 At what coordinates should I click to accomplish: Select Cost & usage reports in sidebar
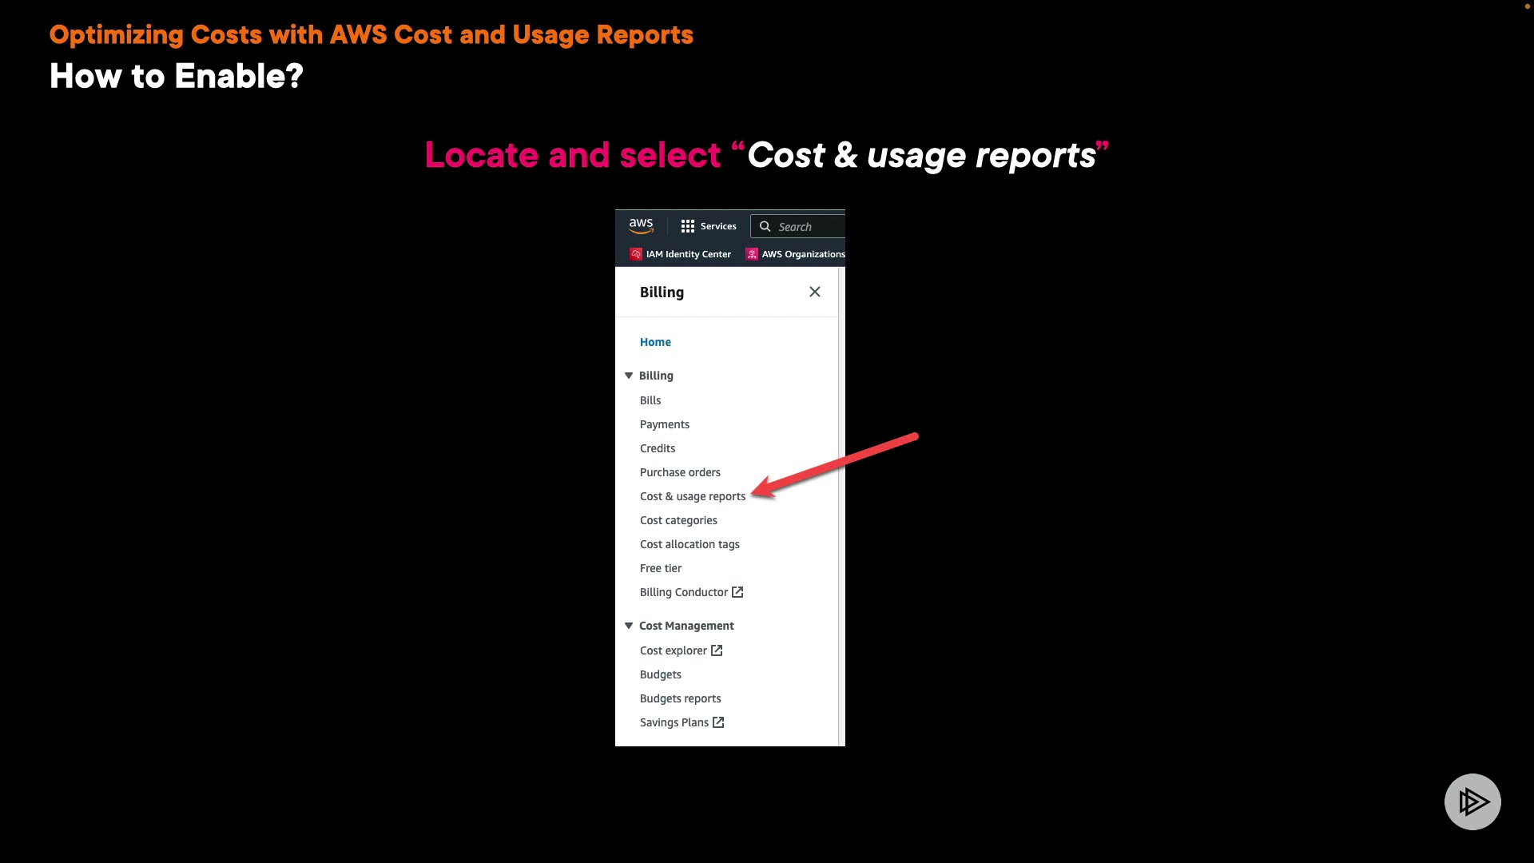click(x=692, y=496)
